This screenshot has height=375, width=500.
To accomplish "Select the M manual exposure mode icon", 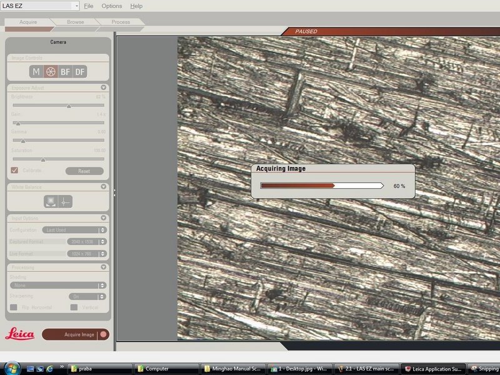I will click(x=36, y=72).
